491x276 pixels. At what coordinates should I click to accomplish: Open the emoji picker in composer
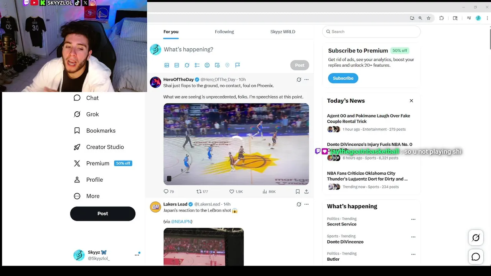(x=207, y=65)
